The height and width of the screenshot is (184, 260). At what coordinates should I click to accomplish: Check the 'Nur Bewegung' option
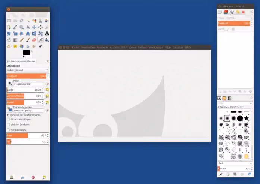click(x=8, y=130)
